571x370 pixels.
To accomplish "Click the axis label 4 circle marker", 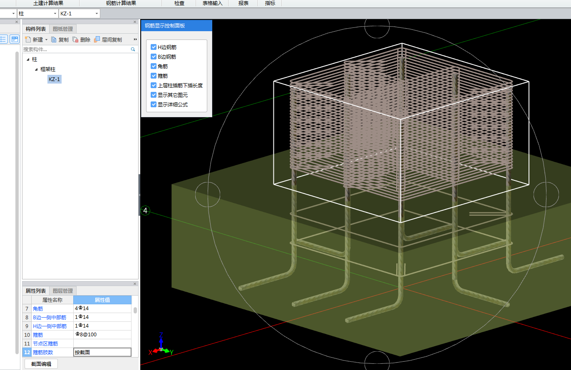I will point(145,211).
